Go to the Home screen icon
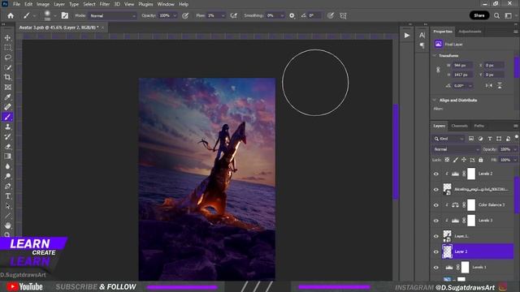 click(11, 15)
